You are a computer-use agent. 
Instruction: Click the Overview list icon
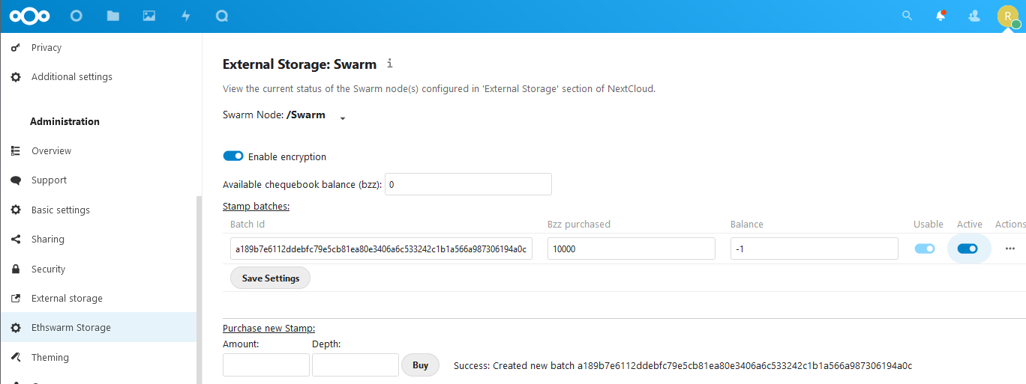click(16, 150)
